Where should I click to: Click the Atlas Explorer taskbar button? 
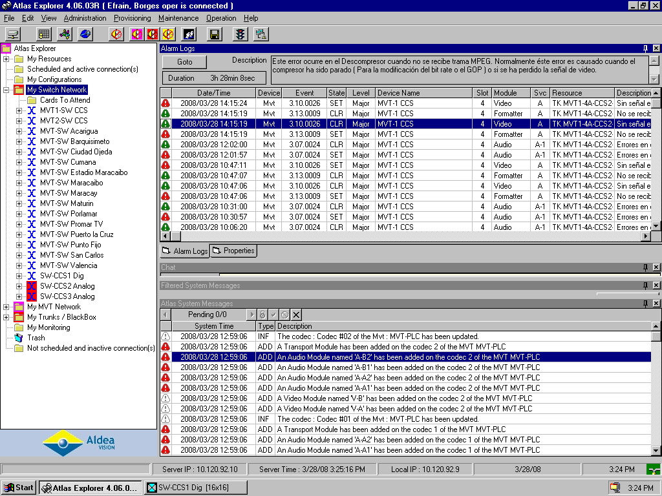91,488
